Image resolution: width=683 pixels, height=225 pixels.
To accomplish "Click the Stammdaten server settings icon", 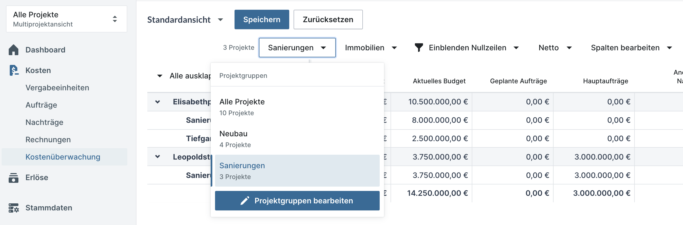I will 14,208.
